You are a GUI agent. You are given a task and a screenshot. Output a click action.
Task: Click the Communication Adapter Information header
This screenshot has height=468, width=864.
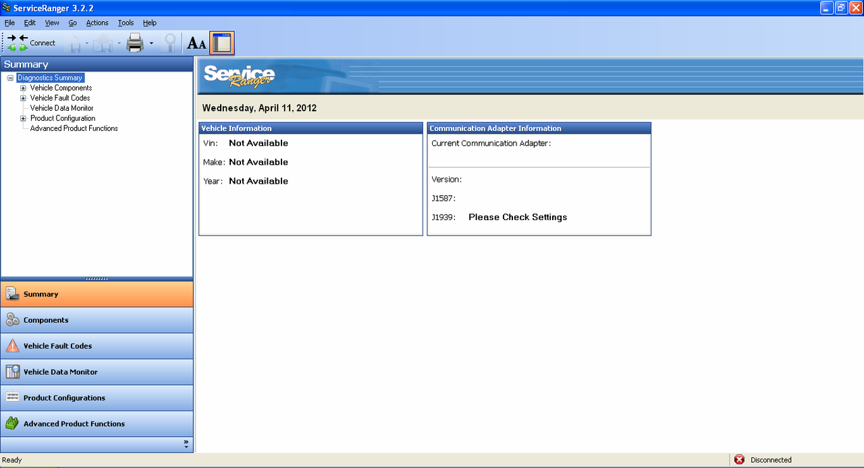click(x=539, y=128)
